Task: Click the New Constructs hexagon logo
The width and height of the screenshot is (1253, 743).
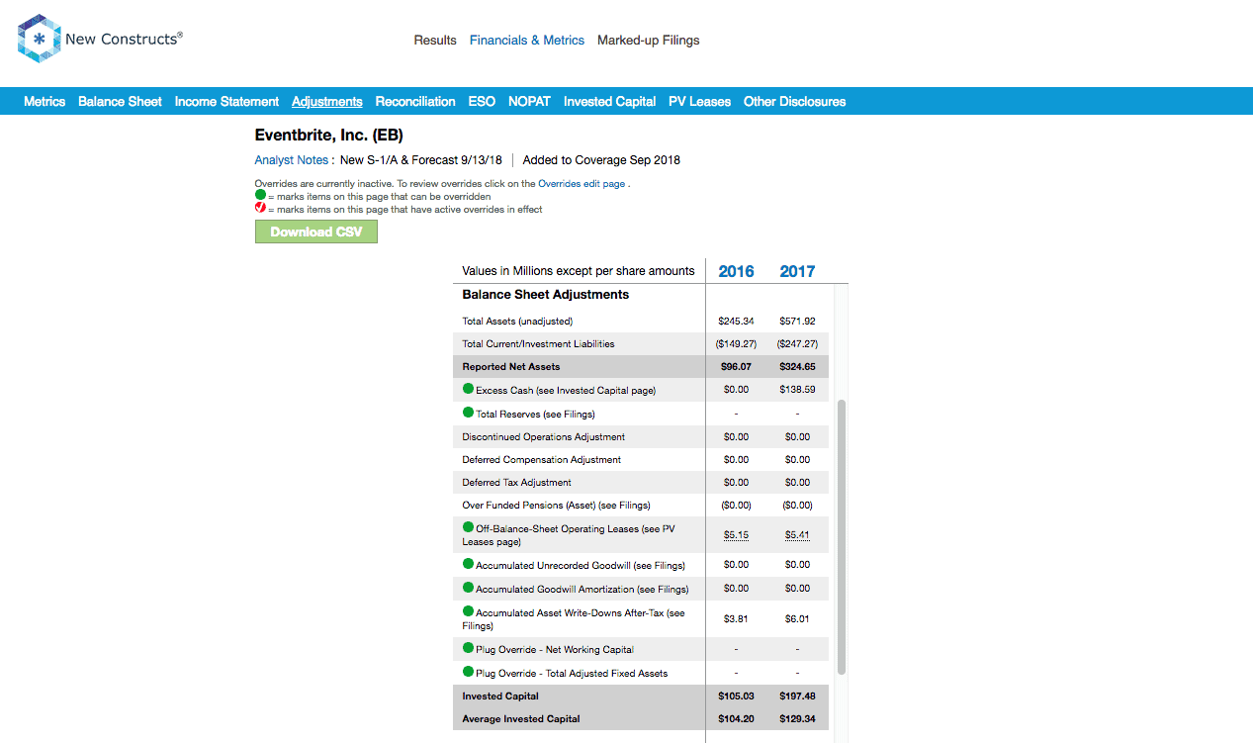Action: [x=39, y=40]
